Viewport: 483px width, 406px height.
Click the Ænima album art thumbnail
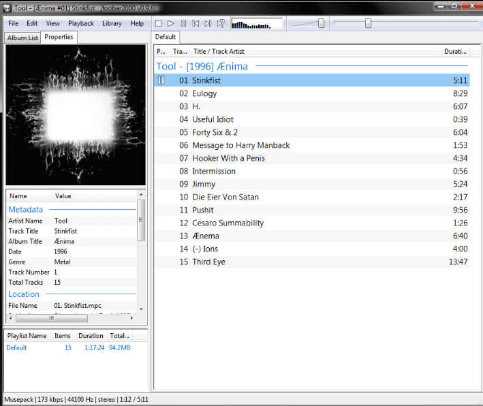(76, 115)
